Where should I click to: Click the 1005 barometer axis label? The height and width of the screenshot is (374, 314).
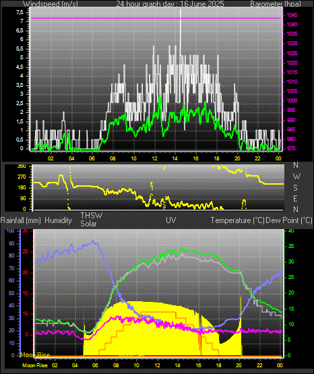tap(292, 91)
